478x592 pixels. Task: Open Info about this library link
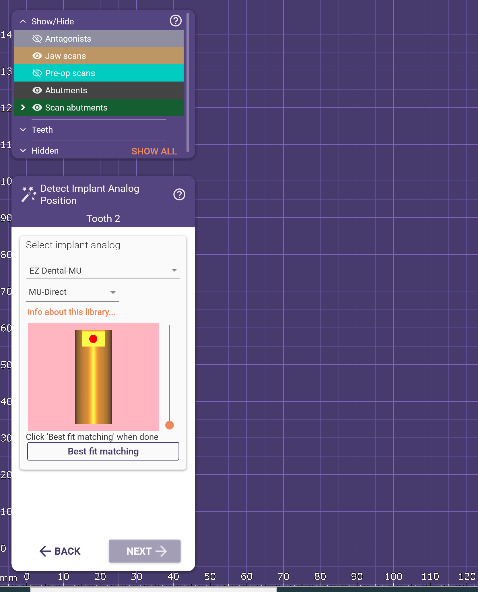(71, 312)
